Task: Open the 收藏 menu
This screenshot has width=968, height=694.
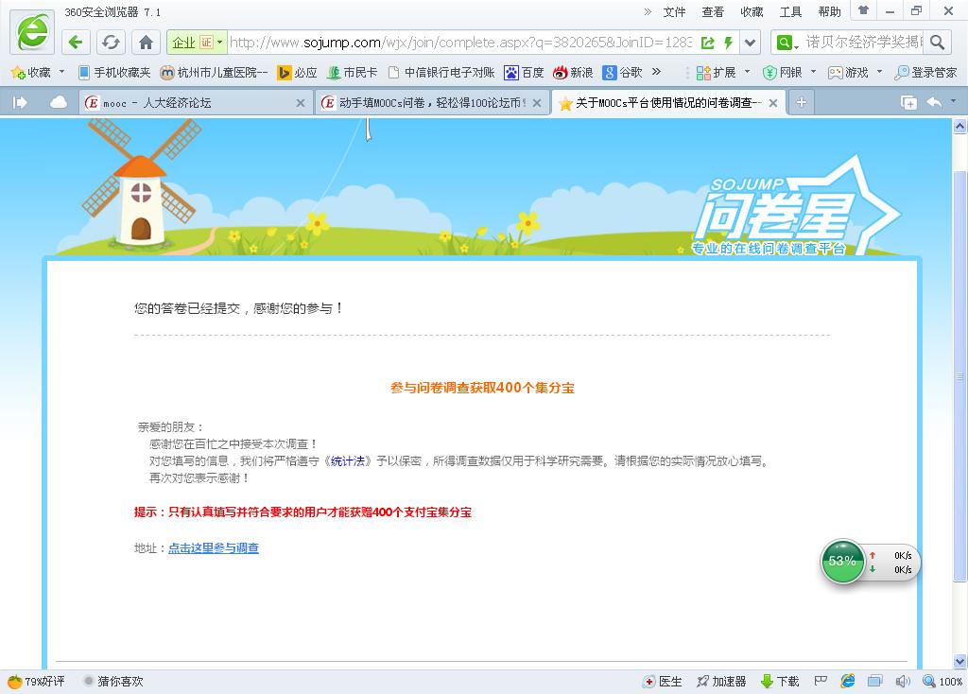Action: click(752, 11)
